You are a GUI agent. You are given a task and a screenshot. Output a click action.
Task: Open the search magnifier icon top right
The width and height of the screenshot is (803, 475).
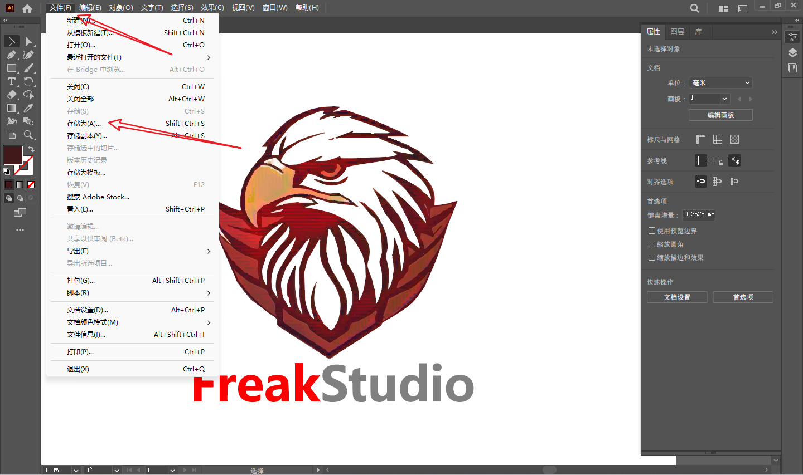(694, 8)
